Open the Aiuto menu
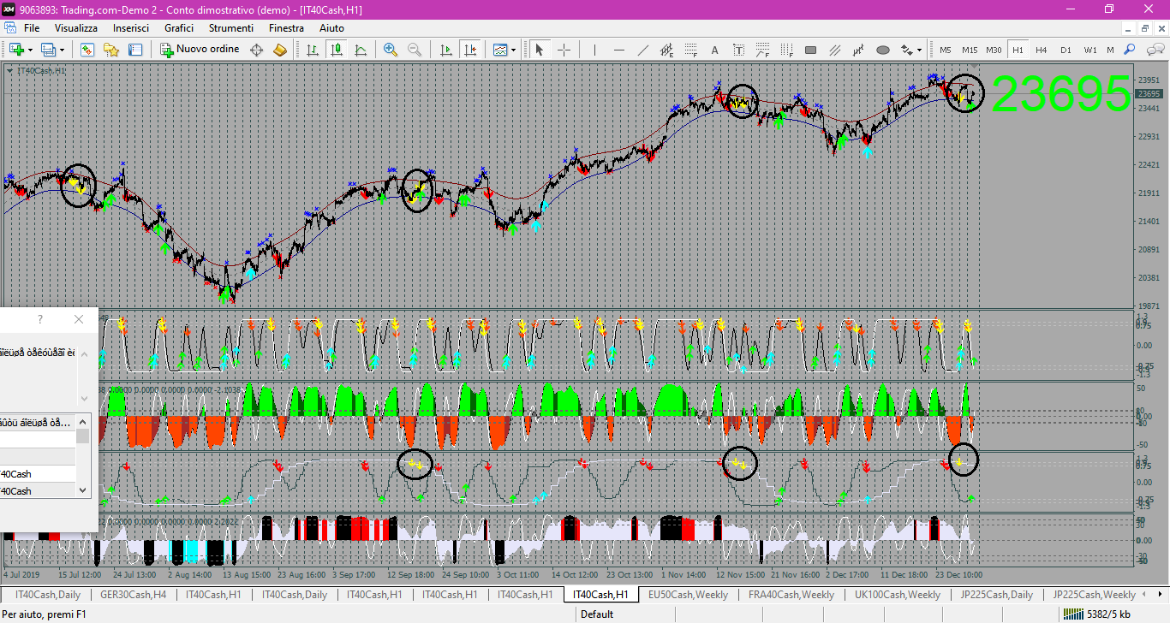Screen dimensions: 1170x623 [331, 28]
